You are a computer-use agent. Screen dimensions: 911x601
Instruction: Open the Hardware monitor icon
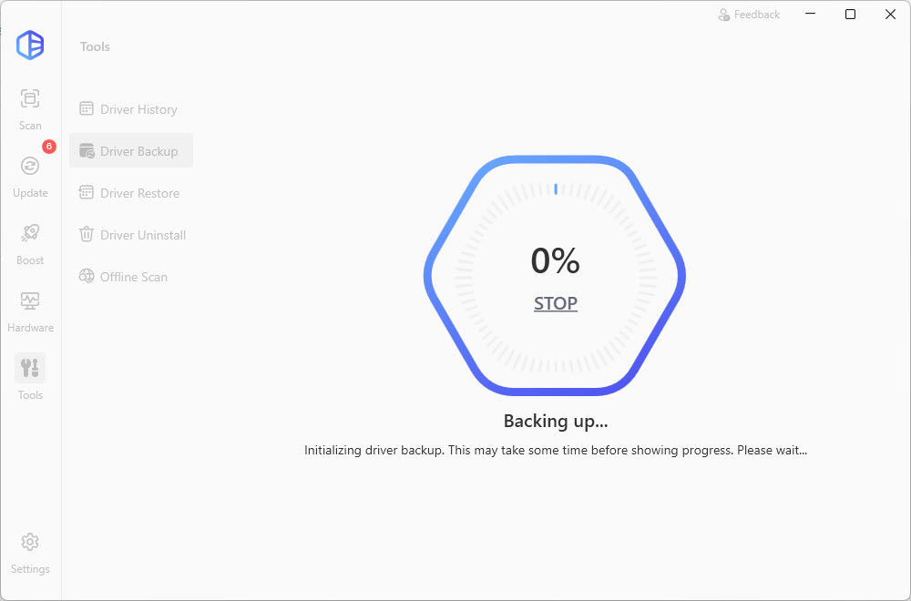point(30,300)
